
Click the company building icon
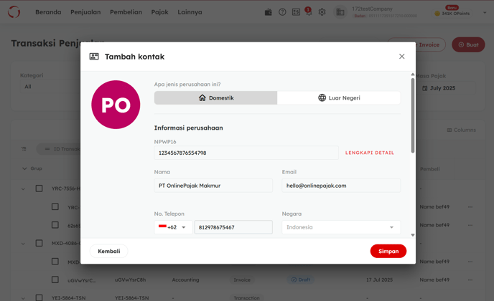[340, 12]
